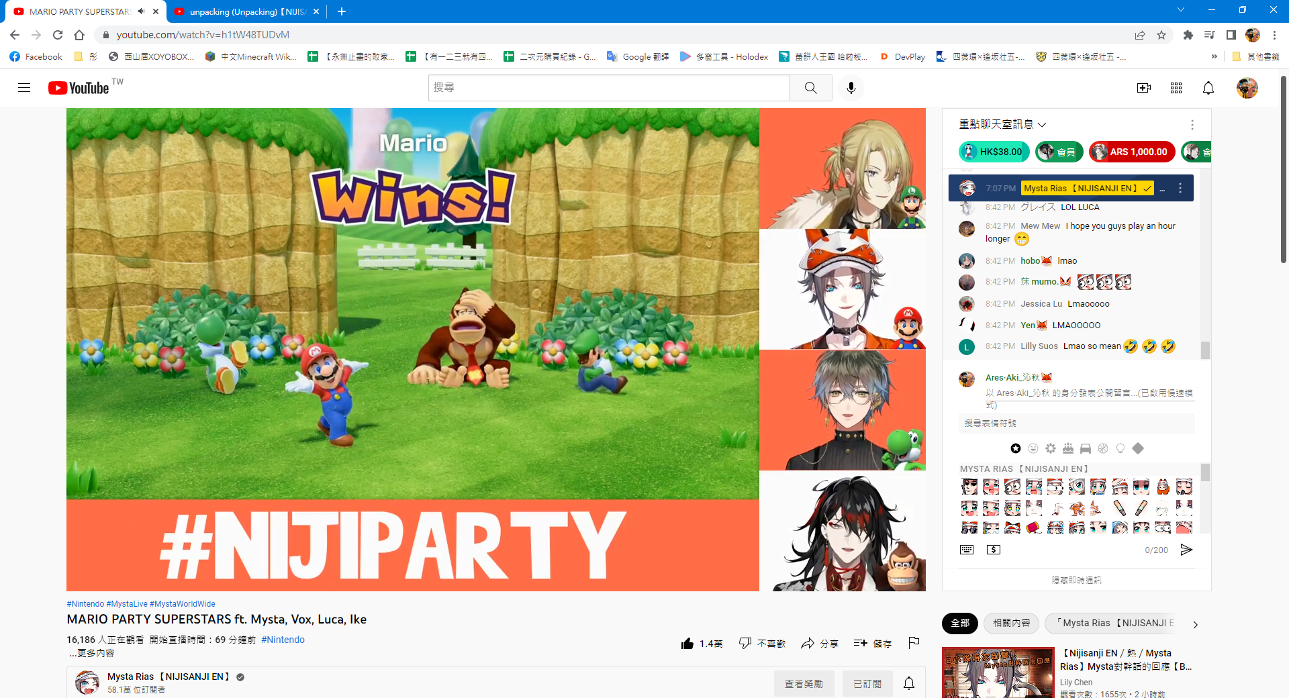
Task: Select the star emoji category
Action: coord(1016,448)
